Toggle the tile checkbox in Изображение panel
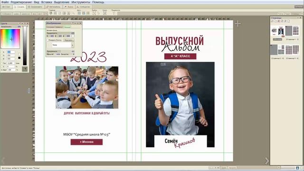This screenshot has width=304, height=171. pos(47,40)
